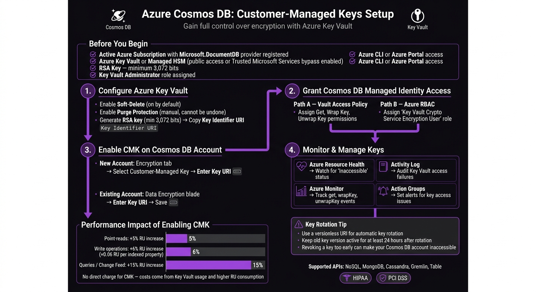
Task: Click 'Azure Resource Health' card title
Action: [337, 164]
